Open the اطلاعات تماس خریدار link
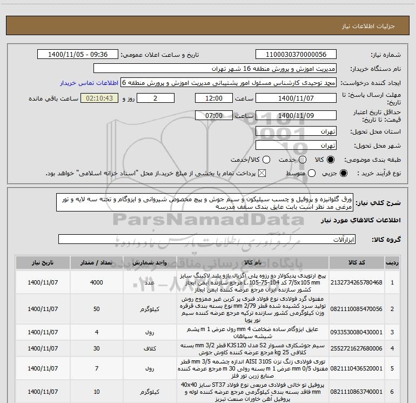Image resolution: width=416 pixels, height=403 pixels. [x=89, y=83]
